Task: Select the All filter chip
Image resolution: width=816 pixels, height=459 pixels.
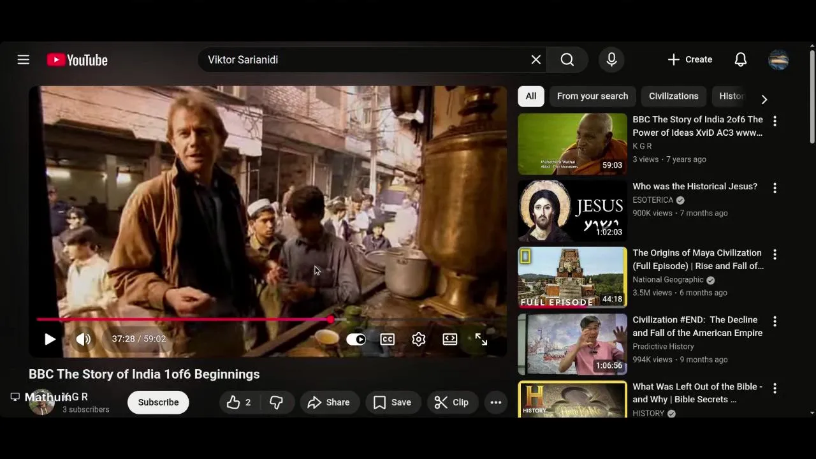Action: [x=531, y=96]
